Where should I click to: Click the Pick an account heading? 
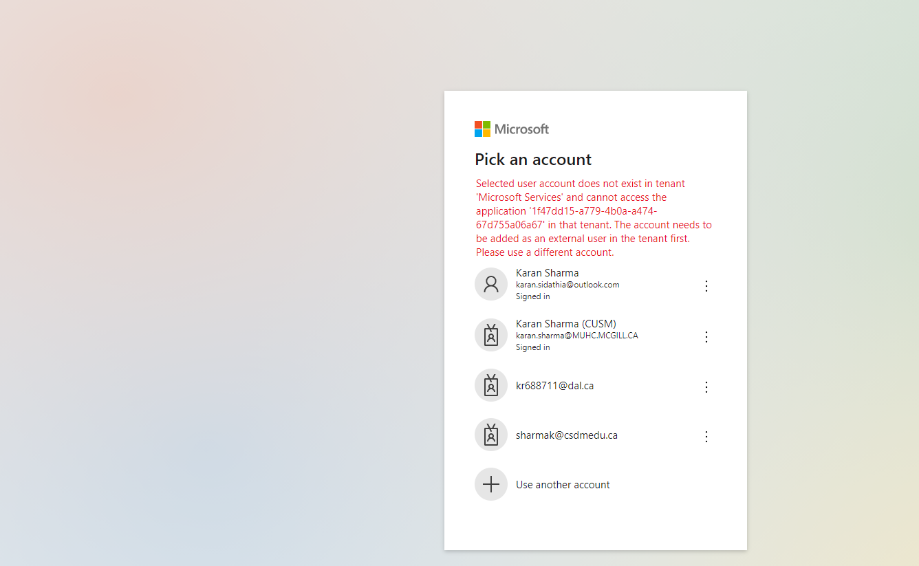533,160
